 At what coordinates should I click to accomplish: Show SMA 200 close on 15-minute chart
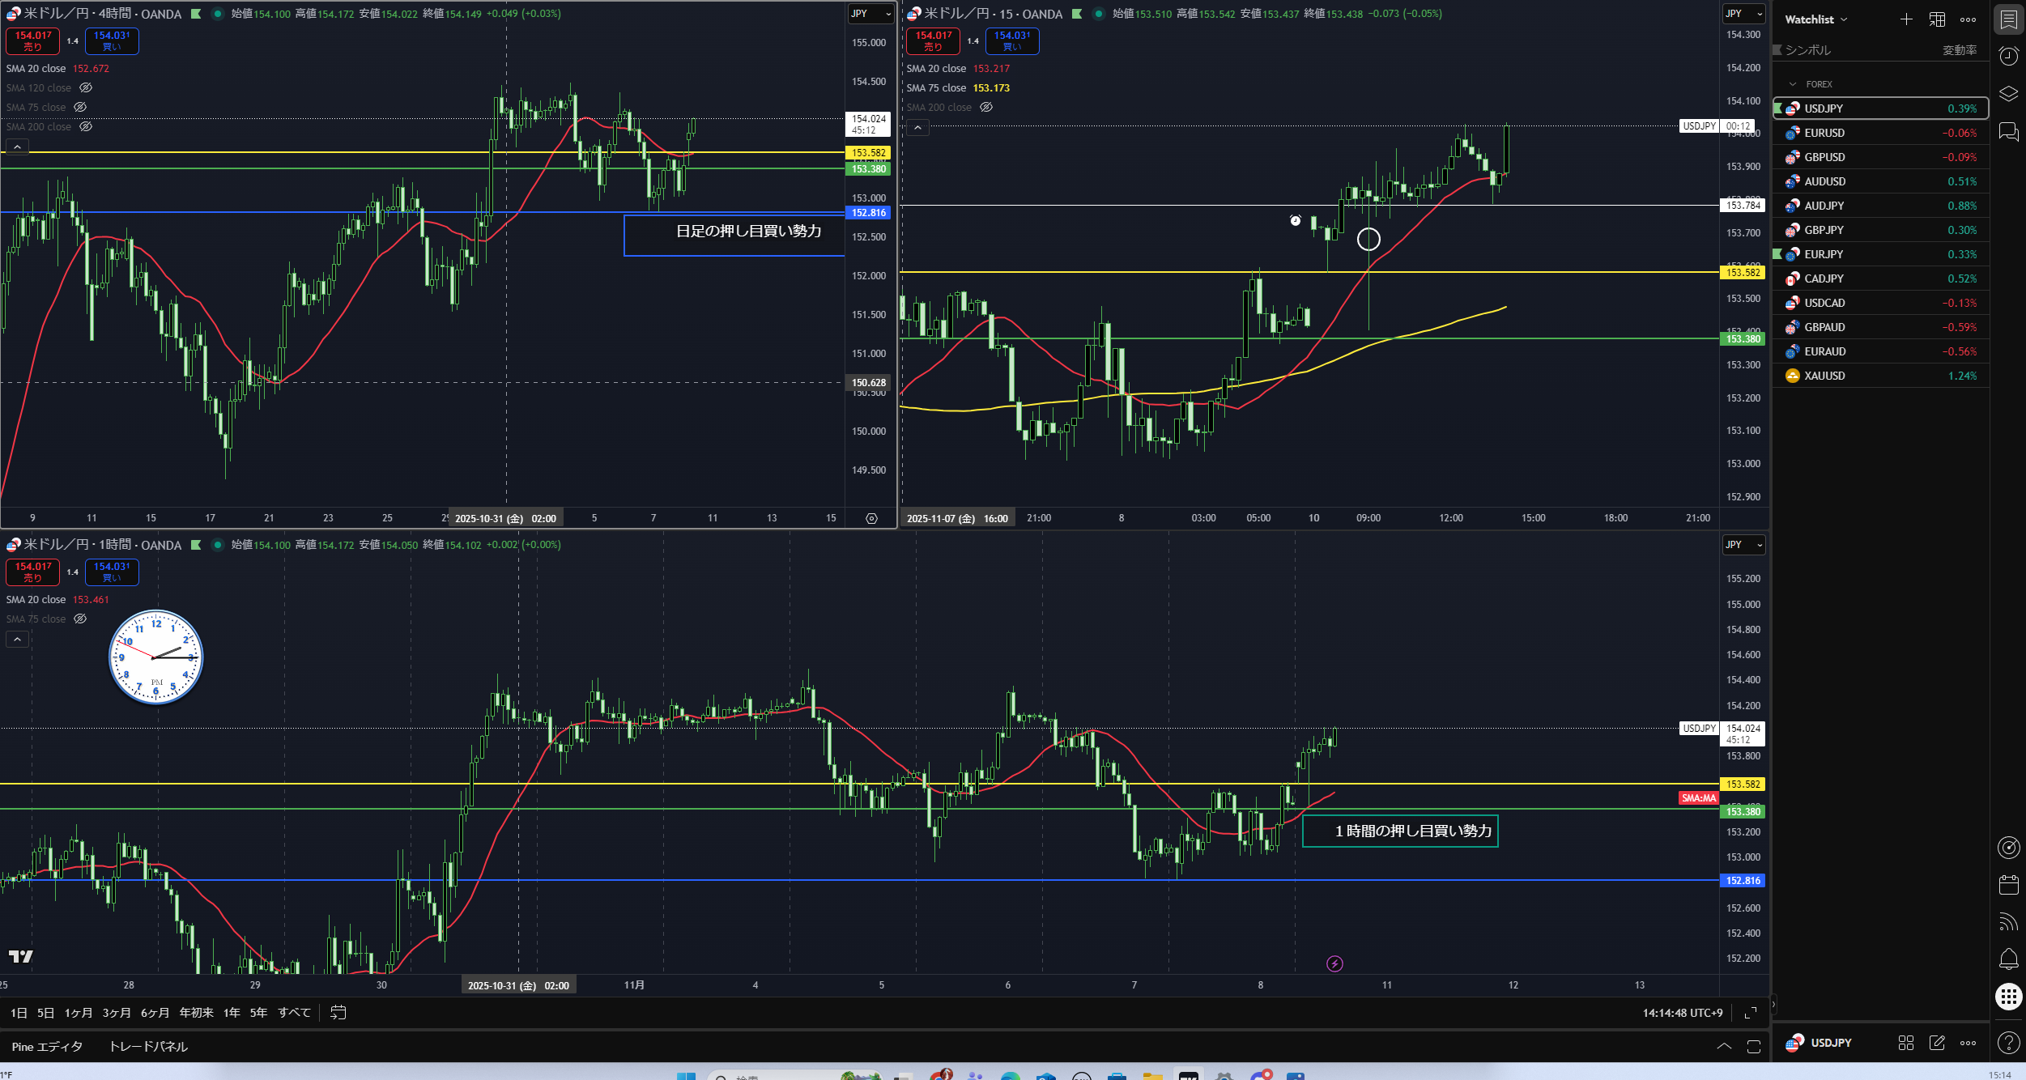tap(986, 107)
